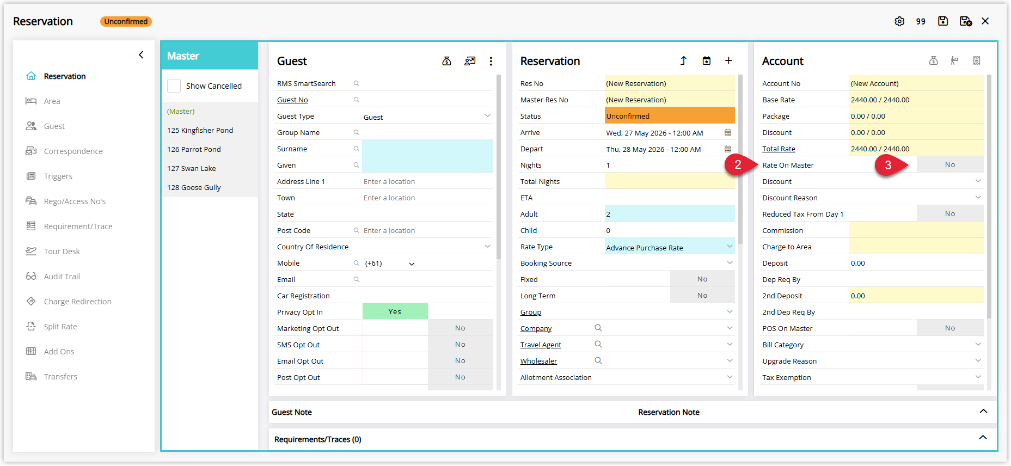This screenshot has height=466, width=1011.
Task: Click the 99 quotes counter icon
Action: pyautogui.click(x=921, y=21)
